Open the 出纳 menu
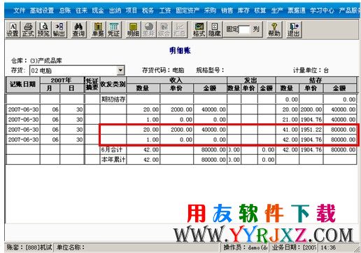 point(115,11)
